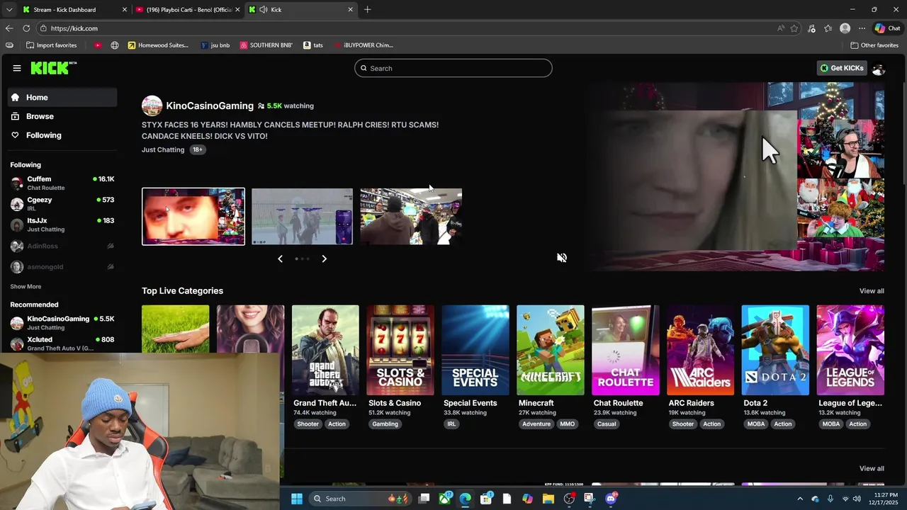907x510 pixels.
Task: Open KinoCasinoGaming featured channel name
Action: coord(210,106)
